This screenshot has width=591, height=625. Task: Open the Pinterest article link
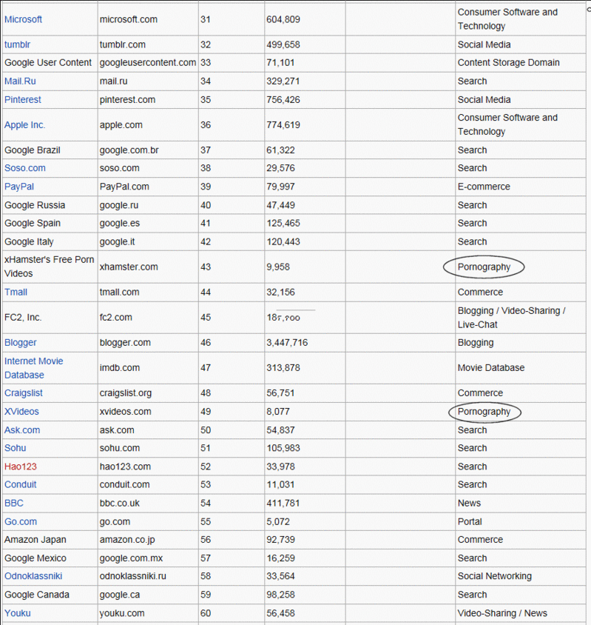[x=23, y=100]
